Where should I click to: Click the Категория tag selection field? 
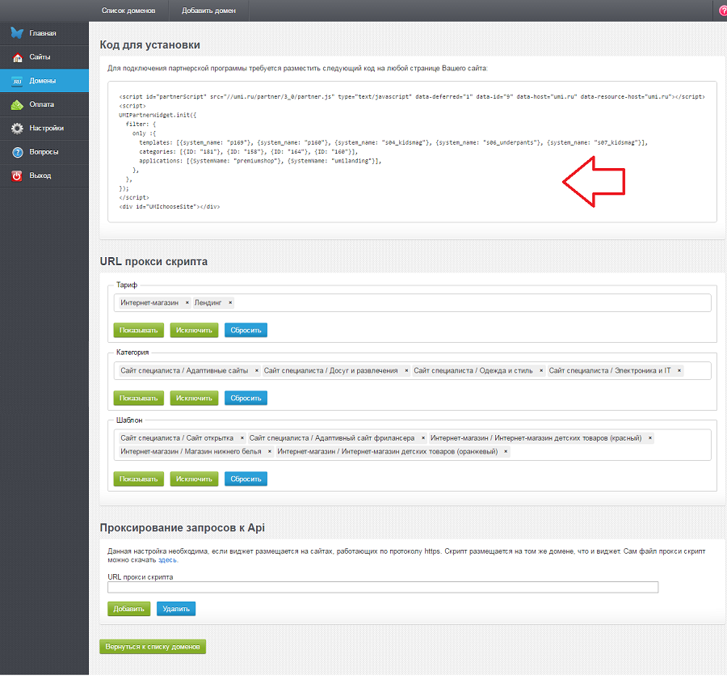tap(412, 370)
